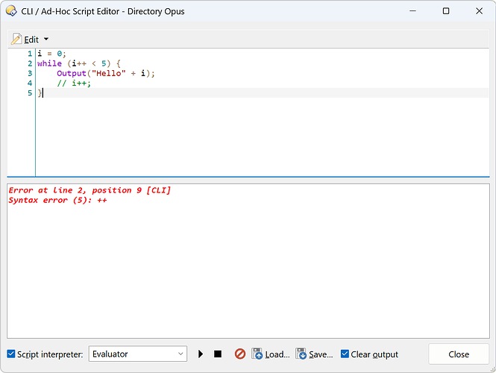The width and height of the screenshot is (496, 373).
Task: Click line number 2 in the gutter
Action: [x=30, y=63]
